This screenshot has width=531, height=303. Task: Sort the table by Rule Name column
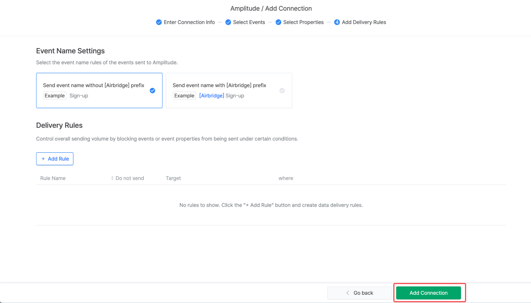[53, 178]
